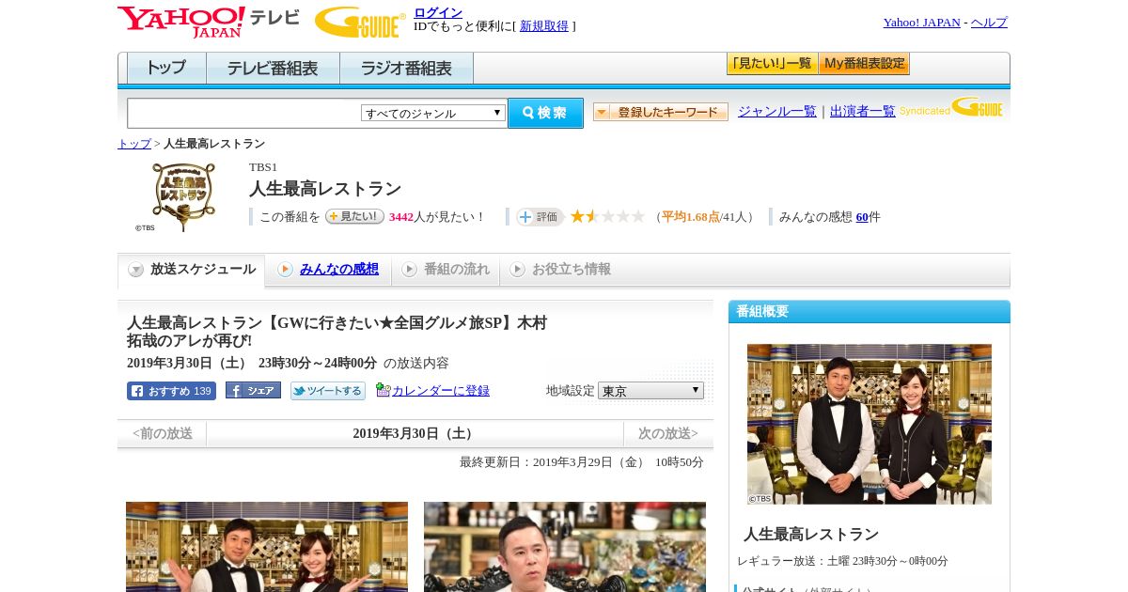Open the 評価 rating plus button
Screen dimensions: 1128x592
(x=540, y=217)
